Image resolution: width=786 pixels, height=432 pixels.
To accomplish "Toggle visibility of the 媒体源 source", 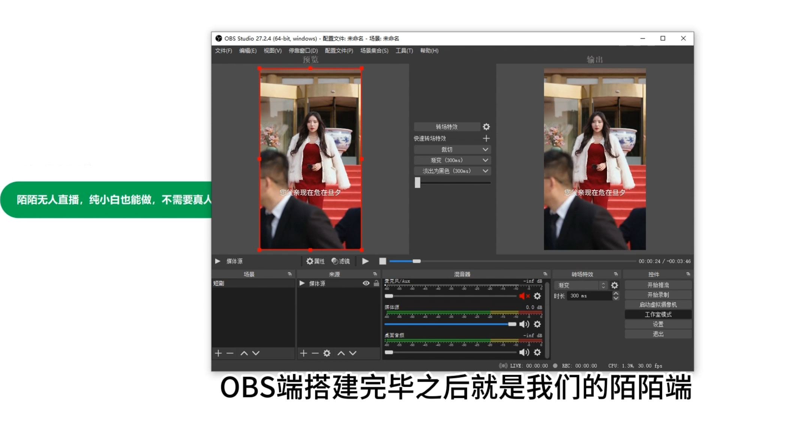I will click(366, 283).
